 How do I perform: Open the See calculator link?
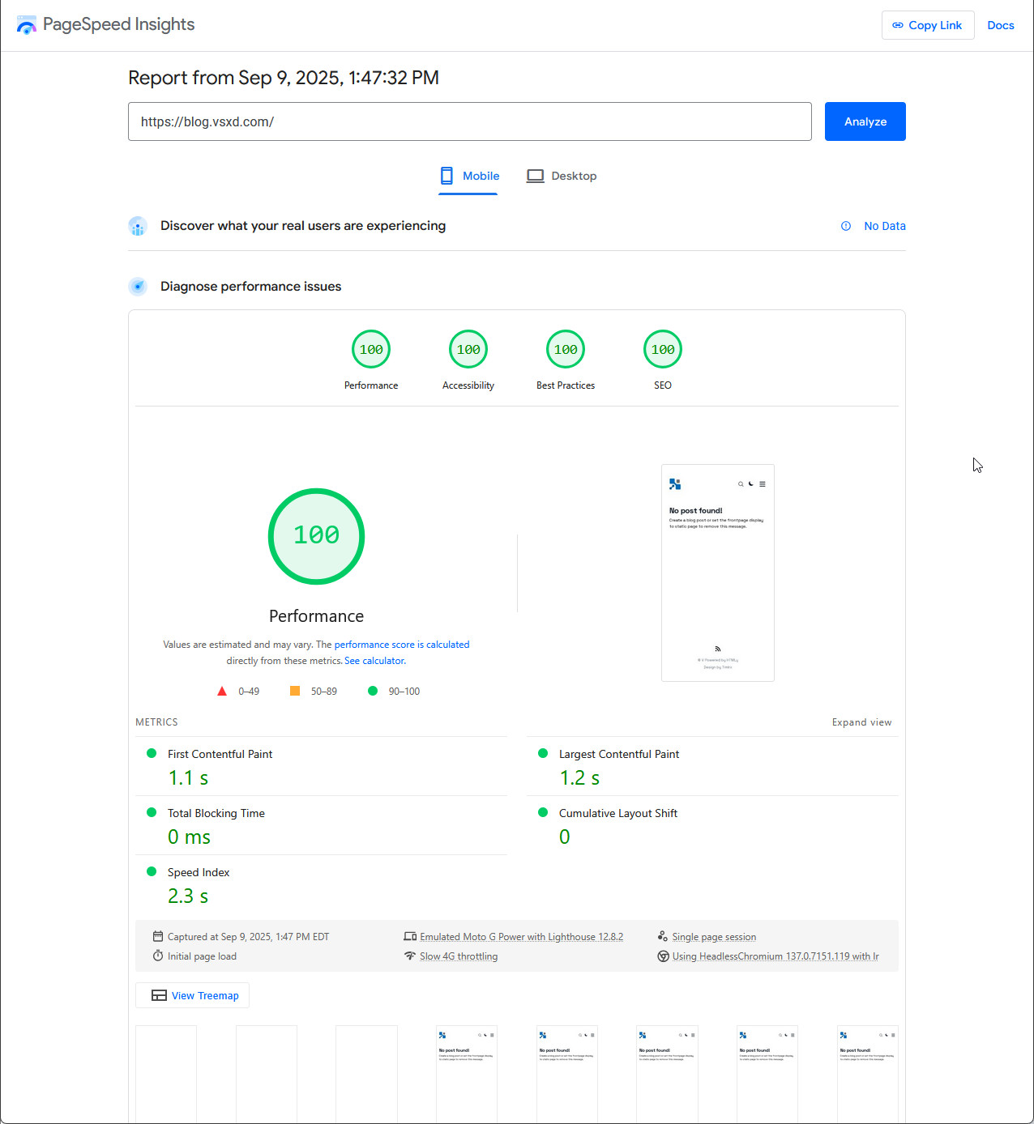tap(374, 661)
